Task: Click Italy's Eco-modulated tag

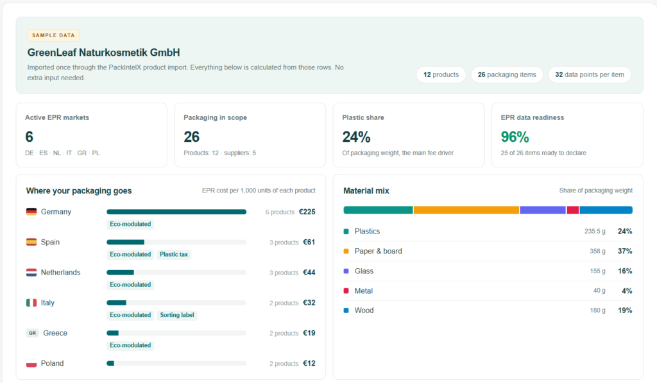Action: (x=130, y=315)
